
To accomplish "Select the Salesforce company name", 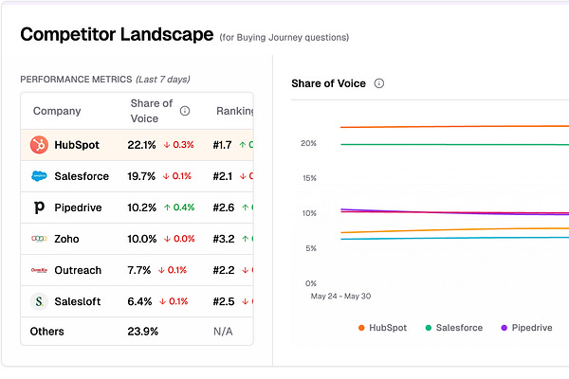I will (x=82, y=176).
